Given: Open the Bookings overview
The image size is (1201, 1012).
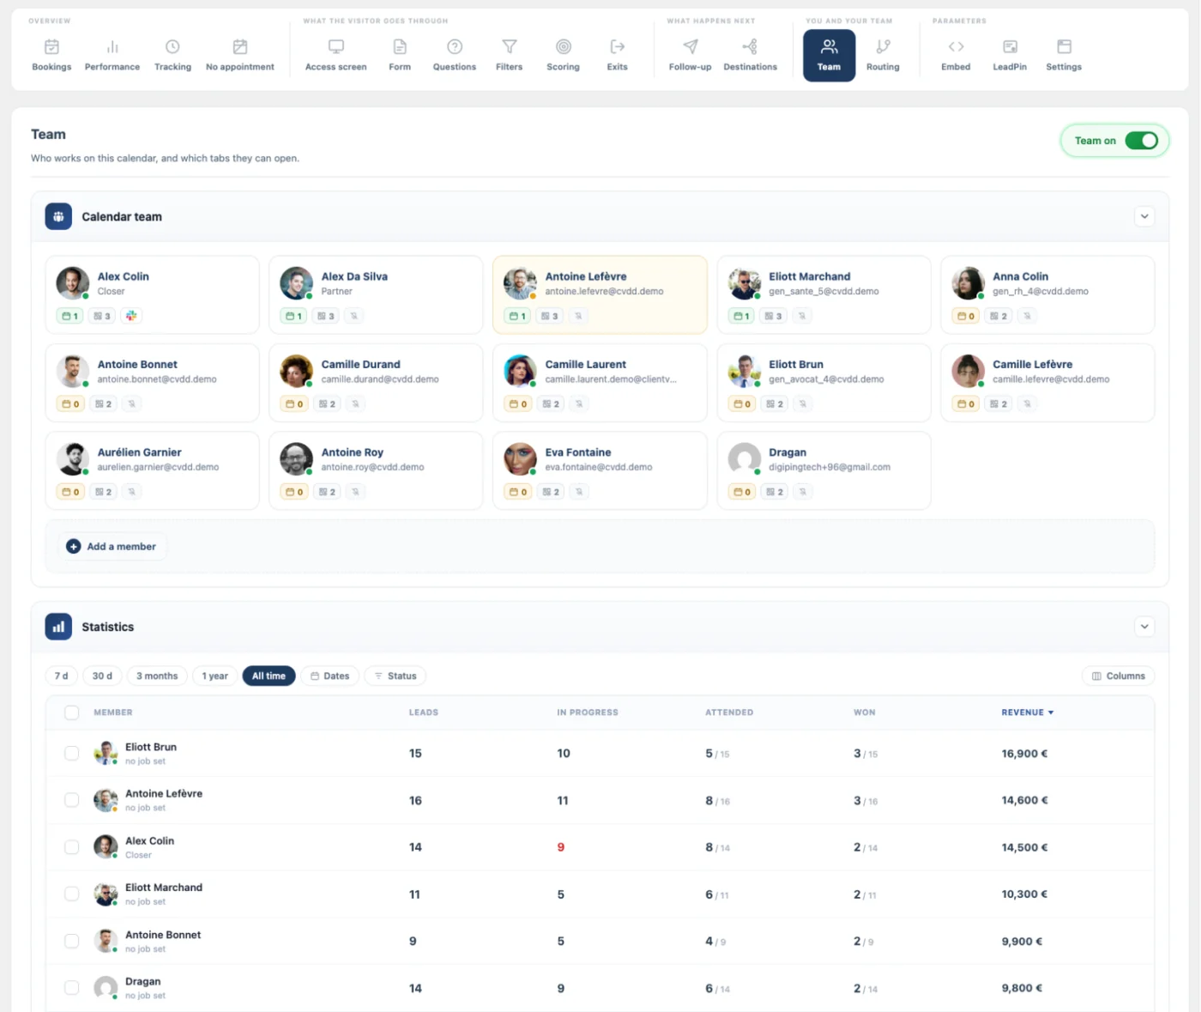Looking at the screenshot, I should pos(51,55).
